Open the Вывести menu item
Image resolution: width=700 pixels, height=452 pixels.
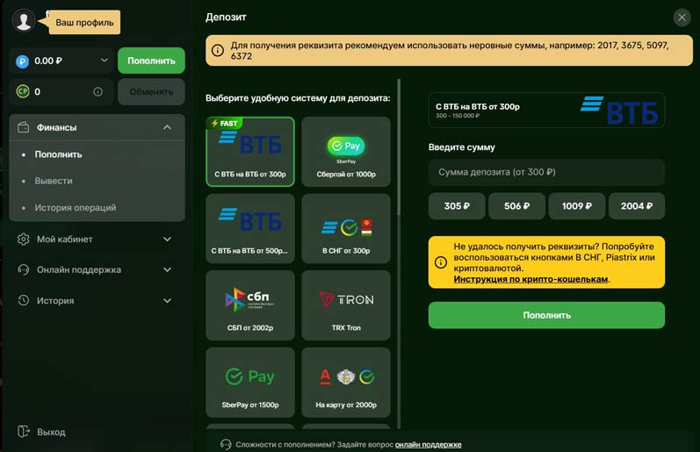point(54,181)
